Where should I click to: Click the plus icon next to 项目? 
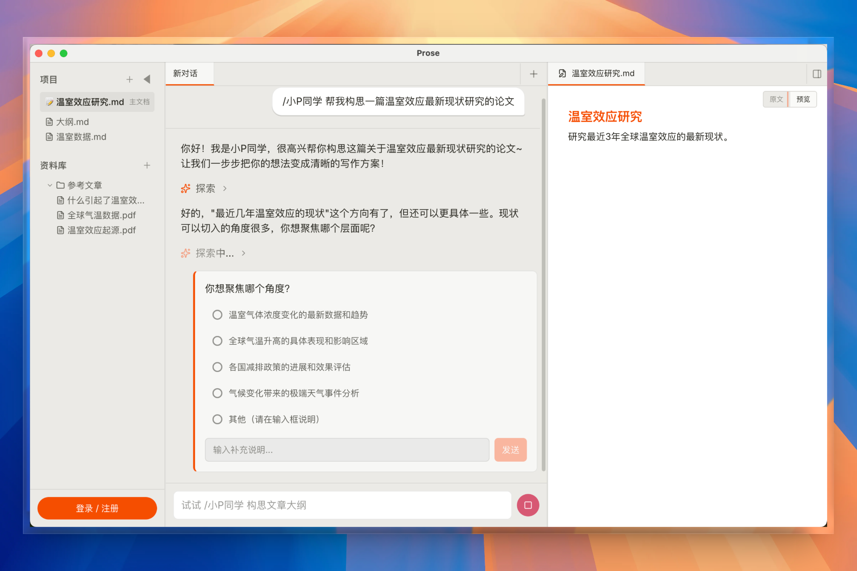click(129, 79)
